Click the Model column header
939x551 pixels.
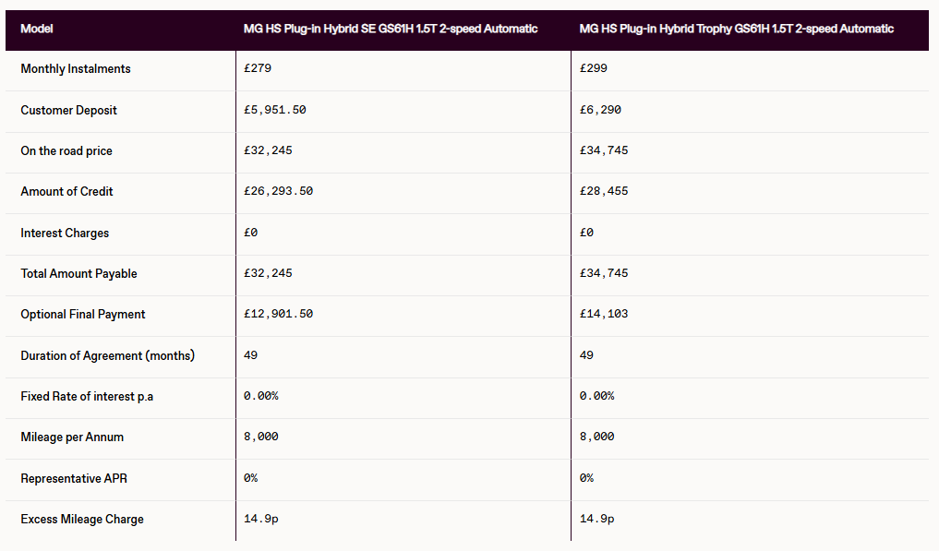coord(37,29)
